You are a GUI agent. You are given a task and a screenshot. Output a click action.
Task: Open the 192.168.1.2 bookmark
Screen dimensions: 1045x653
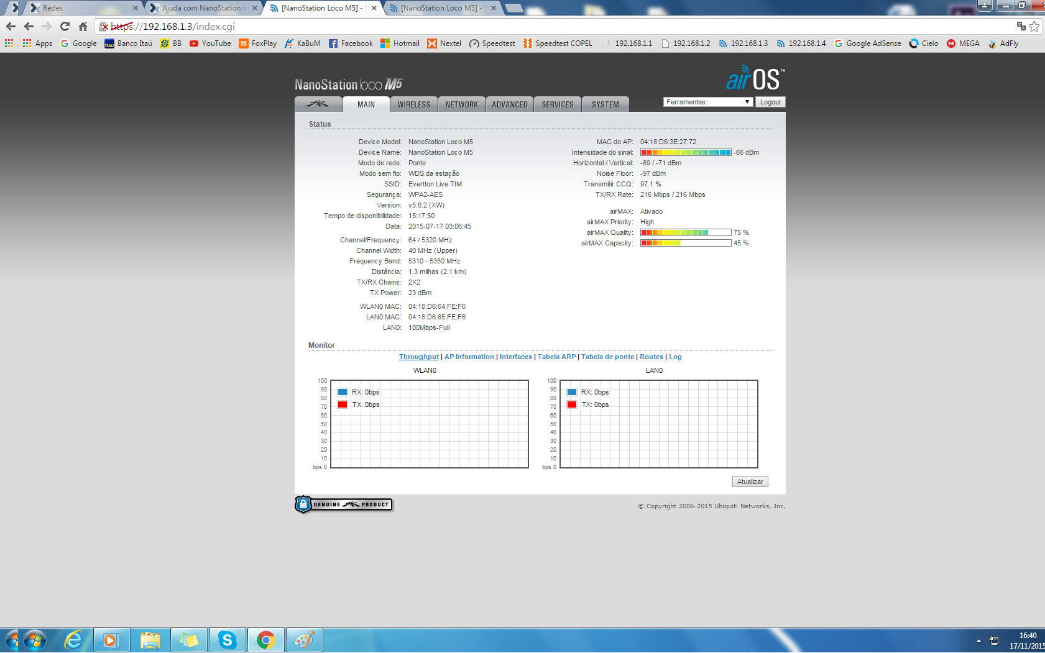coord(686,43)
